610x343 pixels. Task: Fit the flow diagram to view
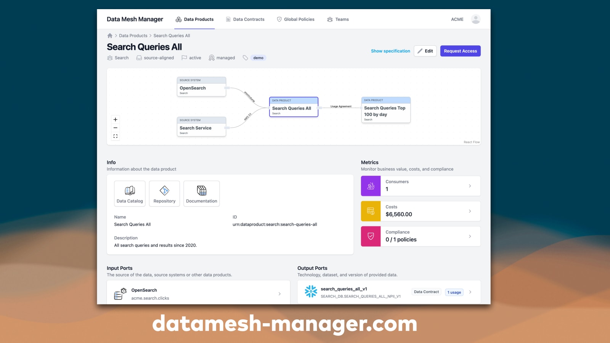coord(116,136)
